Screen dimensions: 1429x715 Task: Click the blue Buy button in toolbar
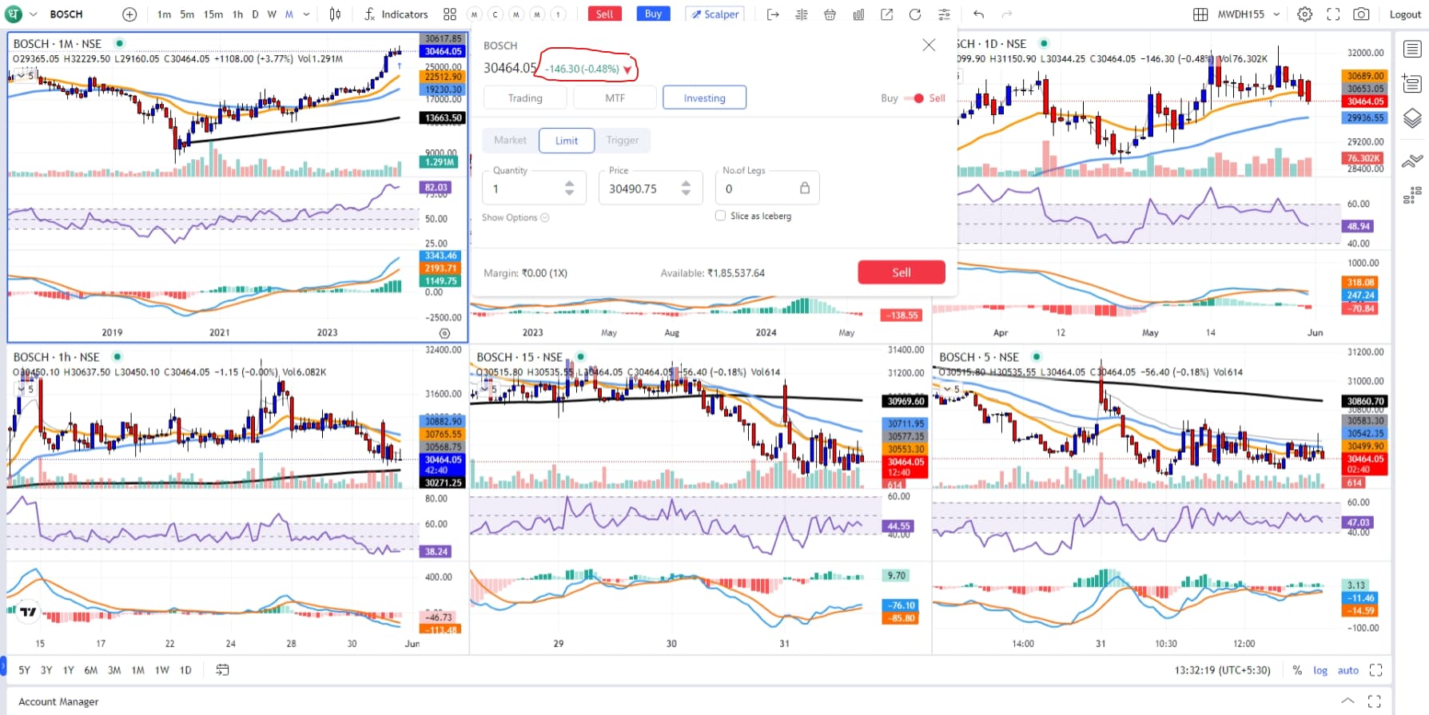[x=653, y=14]
